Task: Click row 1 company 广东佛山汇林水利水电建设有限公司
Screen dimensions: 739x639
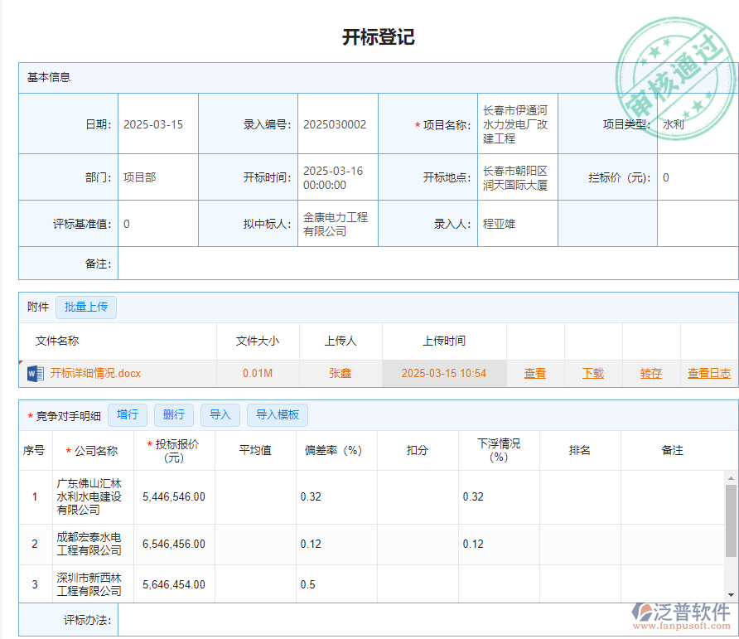Action: tap(91, 497)
